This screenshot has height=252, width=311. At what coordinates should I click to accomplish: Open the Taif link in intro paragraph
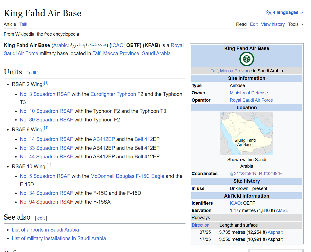point(96,53)
